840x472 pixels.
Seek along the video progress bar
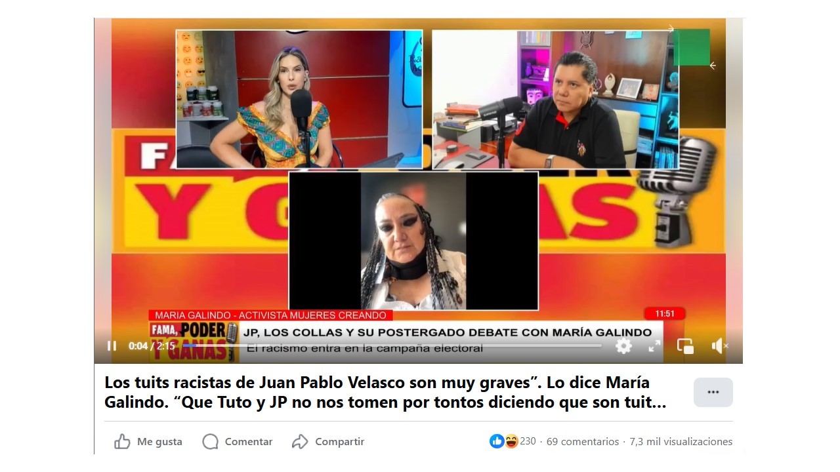(x=392, y=345)
